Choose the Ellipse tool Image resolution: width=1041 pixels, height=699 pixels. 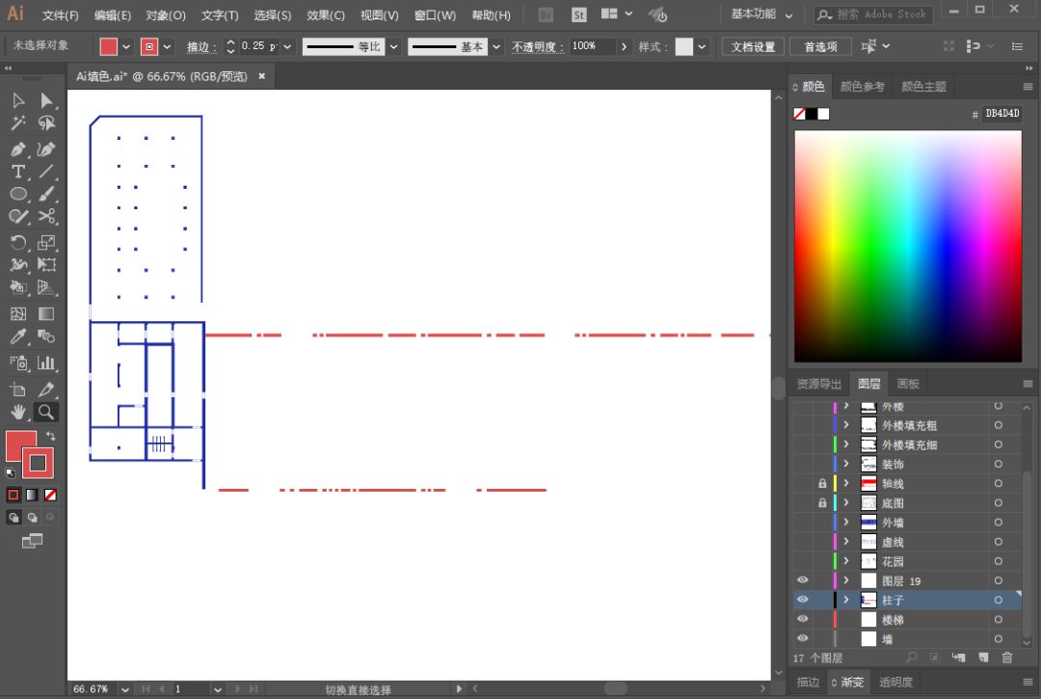coord(18,194)
